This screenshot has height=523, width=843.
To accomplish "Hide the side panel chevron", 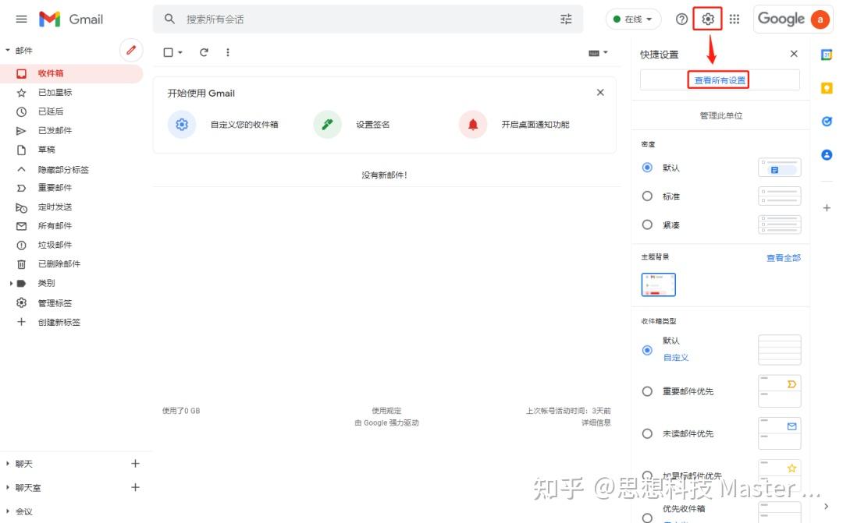I will 827,507.
